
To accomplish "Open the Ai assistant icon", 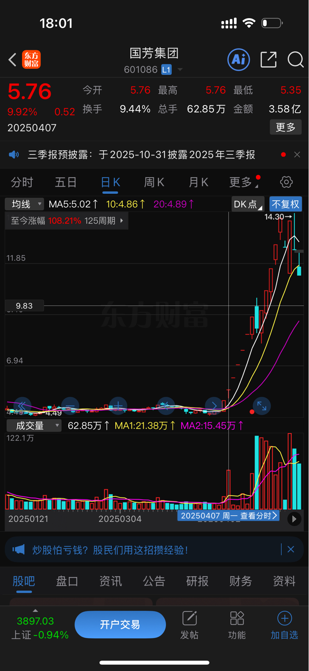I will pyautogui.click(x=239, y=60).
